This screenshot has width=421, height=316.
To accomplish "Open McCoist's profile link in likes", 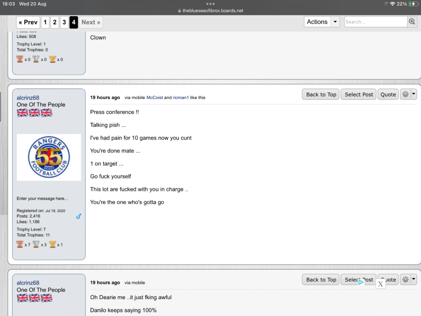I will pyautogui.click(x=155, y=98).
